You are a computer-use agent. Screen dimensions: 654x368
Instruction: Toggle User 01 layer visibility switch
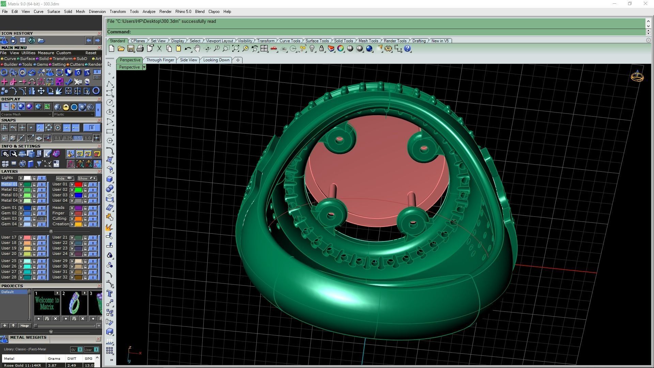point(93,184)
